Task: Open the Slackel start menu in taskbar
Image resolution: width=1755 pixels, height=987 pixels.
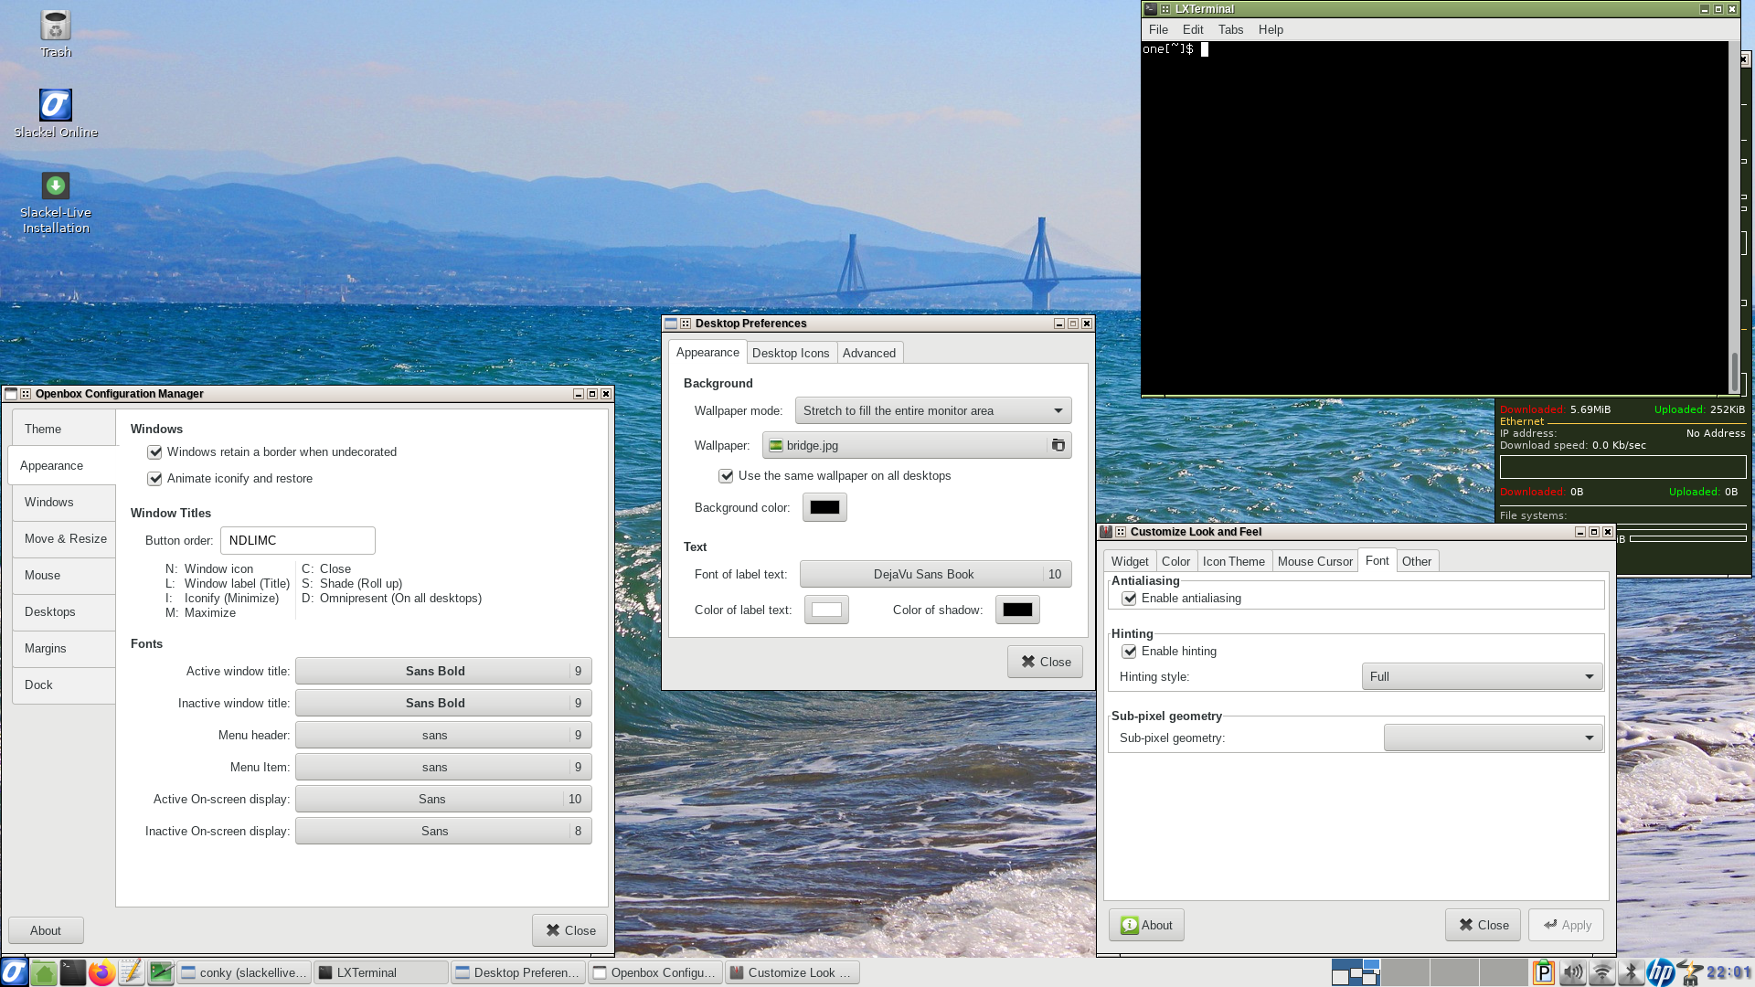Action: pyautogui.click(x=15, y=972)
